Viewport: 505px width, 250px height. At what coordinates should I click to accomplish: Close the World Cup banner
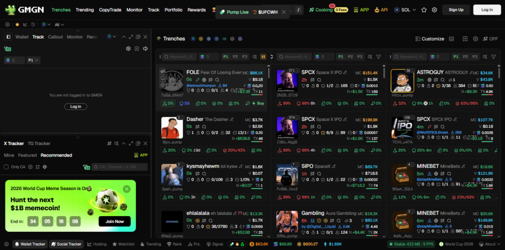tap(127, 189)
